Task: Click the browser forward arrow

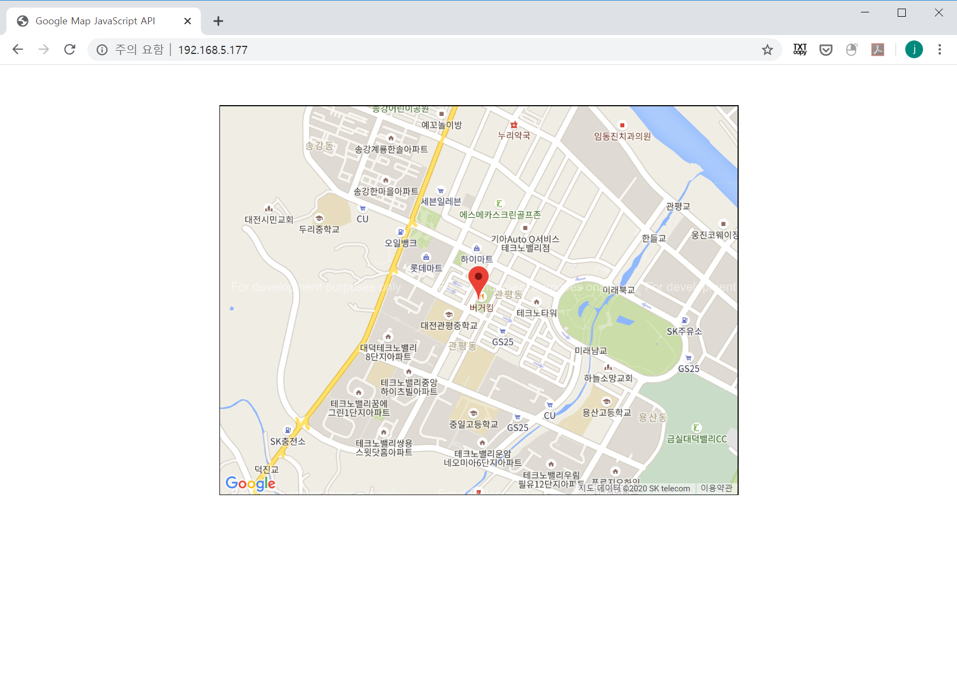Action: [44, 50]
